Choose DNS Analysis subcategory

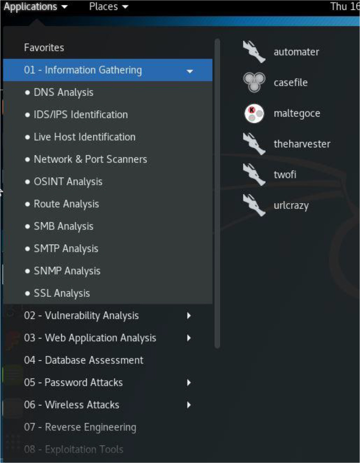(63, 92)
